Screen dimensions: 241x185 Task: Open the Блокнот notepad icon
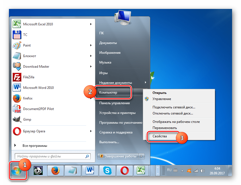click(17, 56)
